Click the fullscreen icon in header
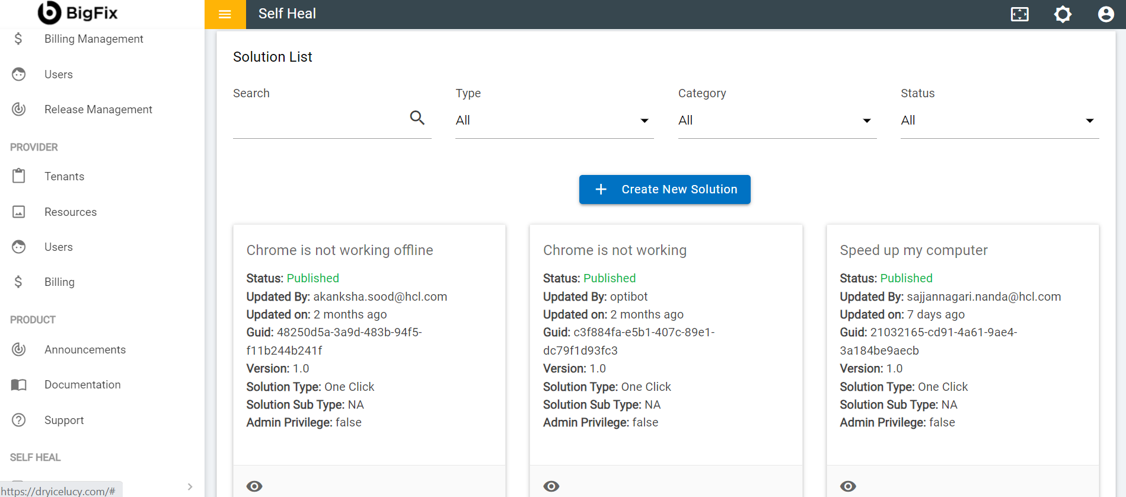The height and width of the screenshot is (497, 1126). pos(1019,14)
